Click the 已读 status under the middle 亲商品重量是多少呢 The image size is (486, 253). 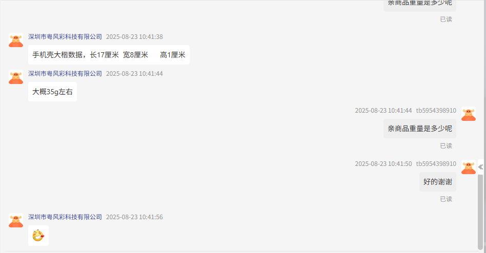click(446, 146)
